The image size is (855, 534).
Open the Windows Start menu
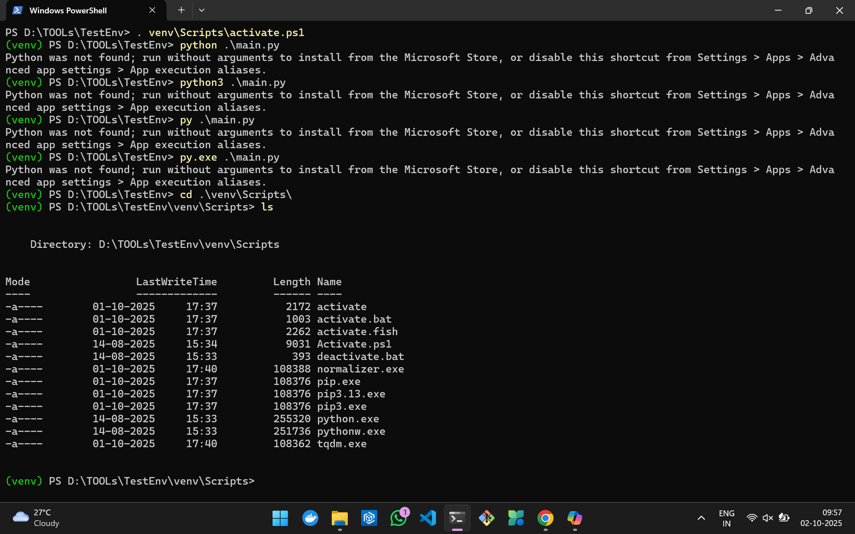tap(280, 518)
